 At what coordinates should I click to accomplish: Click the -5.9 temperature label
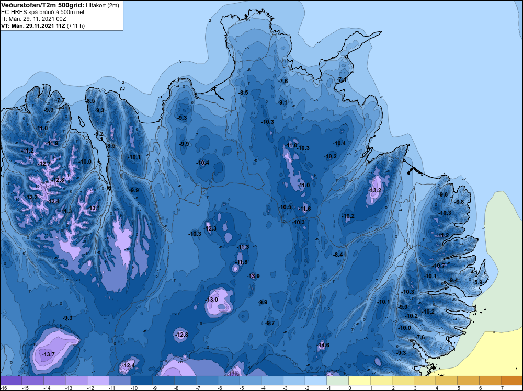pos(477,282)
